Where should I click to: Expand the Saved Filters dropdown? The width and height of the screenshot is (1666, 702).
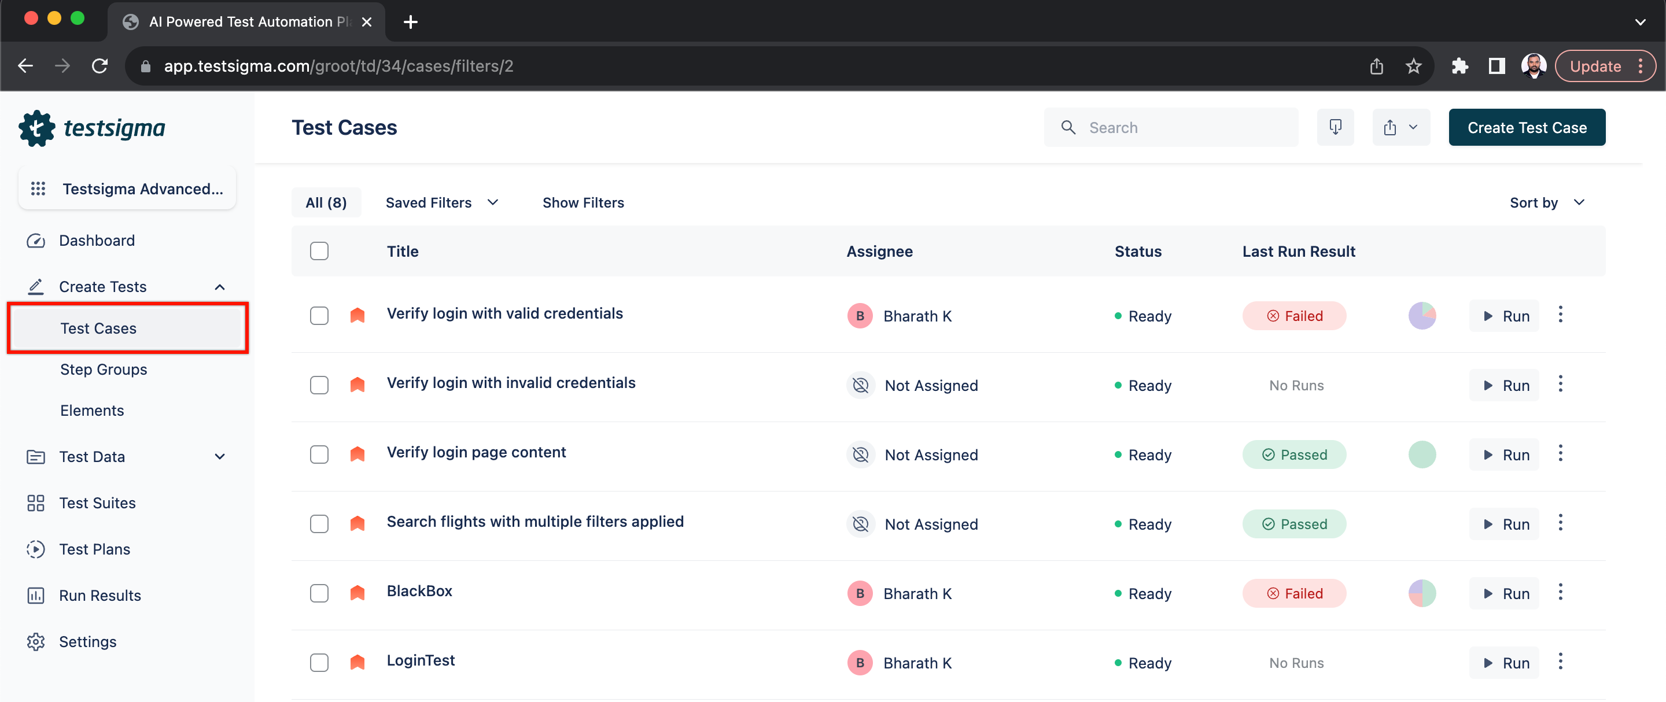pos(442,202)
